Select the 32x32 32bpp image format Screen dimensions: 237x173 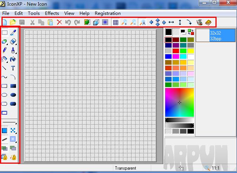pyautogui.click(x=215, y=36)
